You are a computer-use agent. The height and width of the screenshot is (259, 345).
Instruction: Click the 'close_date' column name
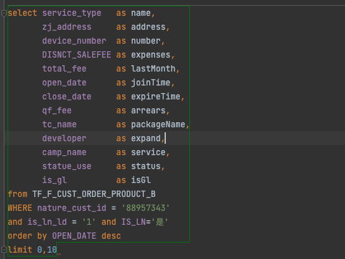coord(66,97)
